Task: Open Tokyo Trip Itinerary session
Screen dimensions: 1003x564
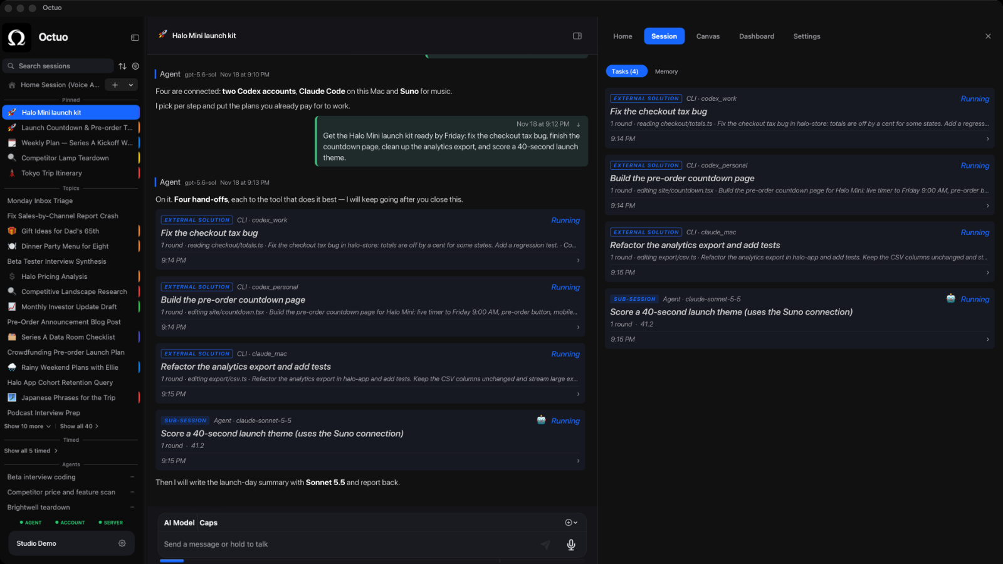Action: coord(71,174)
